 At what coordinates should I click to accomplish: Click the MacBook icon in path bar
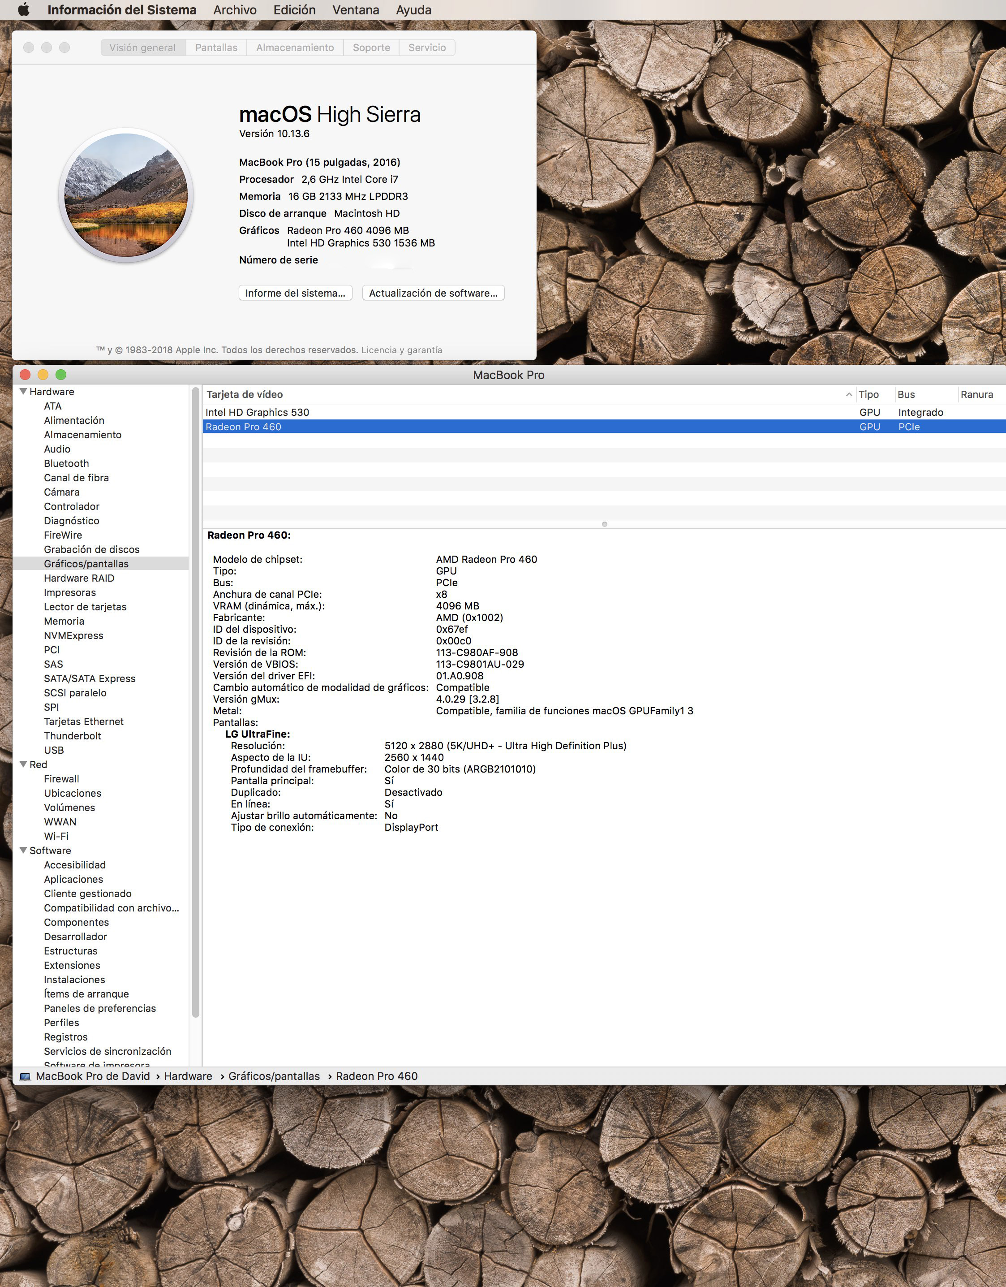(25, 1077)
